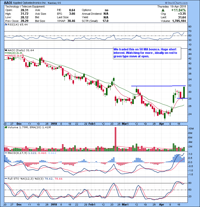Click the P/E value 8.64
This screenshot has height=207, width=200.
click(72, 10)
